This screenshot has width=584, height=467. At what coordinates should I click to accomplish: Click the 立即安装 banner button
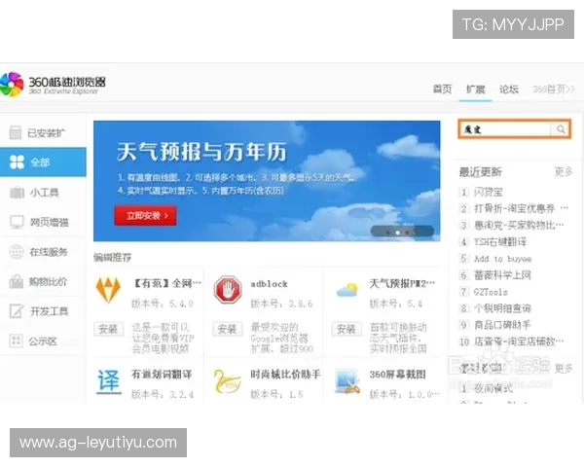coord(145,215)
